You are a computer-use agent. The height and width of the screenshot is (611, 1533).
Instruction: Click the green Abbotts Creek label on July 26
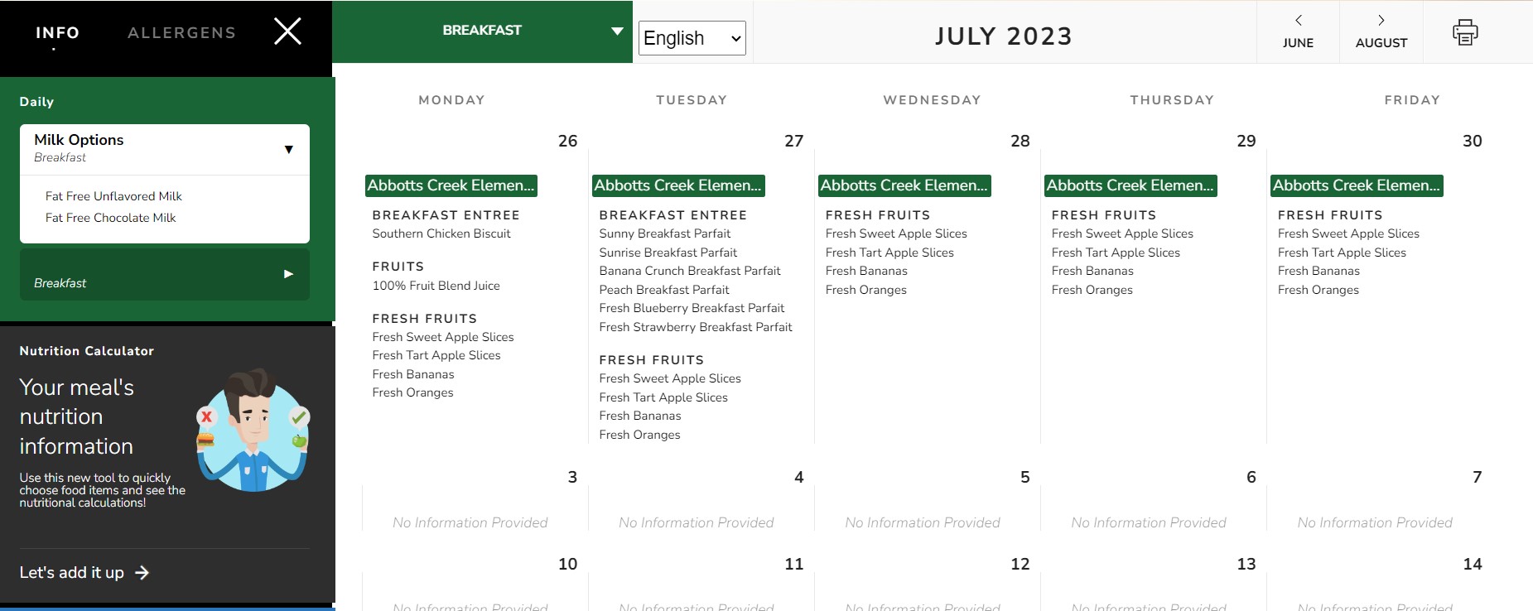coord(451,185)
